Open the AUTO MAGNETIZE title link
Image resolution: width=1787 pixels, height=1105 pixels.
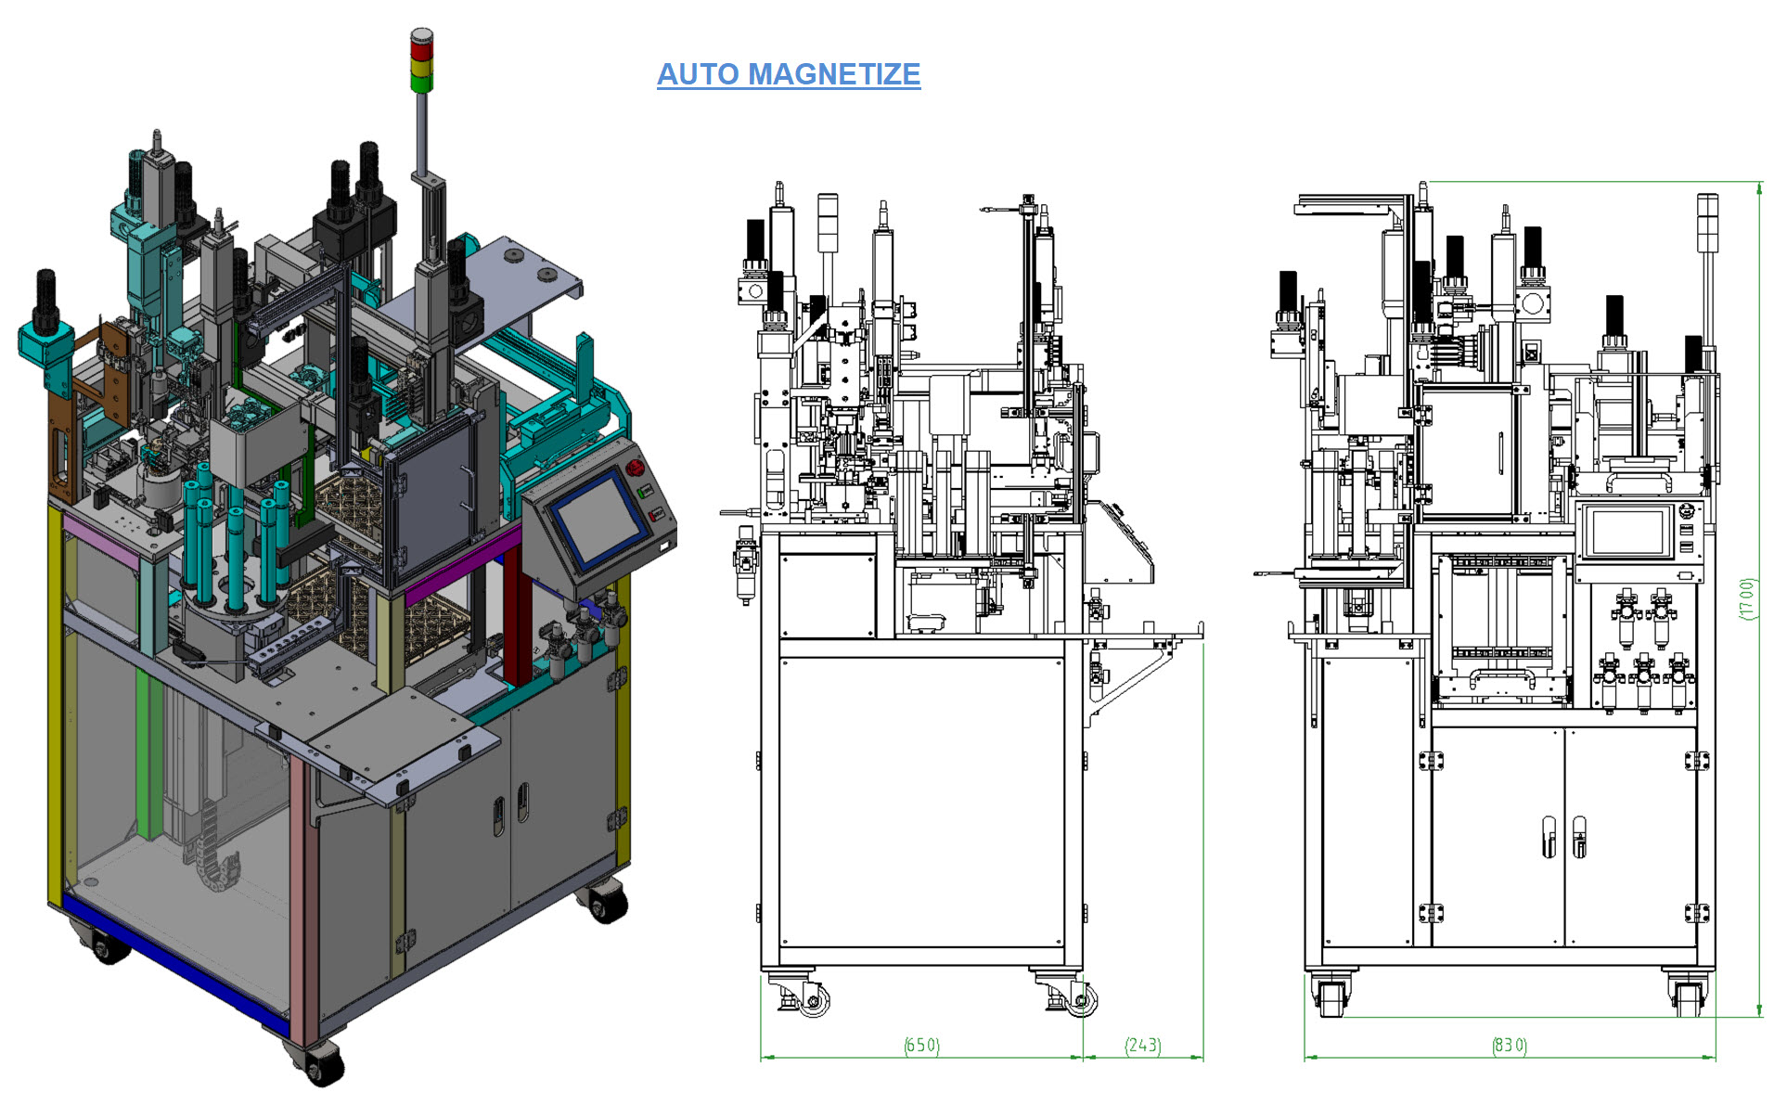[789, 74]
